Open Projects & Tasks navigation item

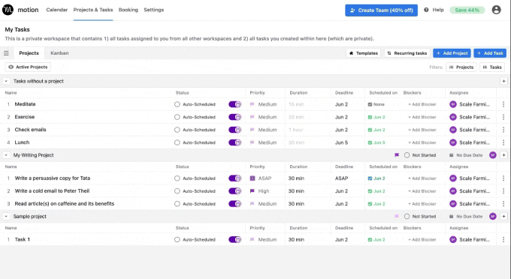(x=93, y=10)
